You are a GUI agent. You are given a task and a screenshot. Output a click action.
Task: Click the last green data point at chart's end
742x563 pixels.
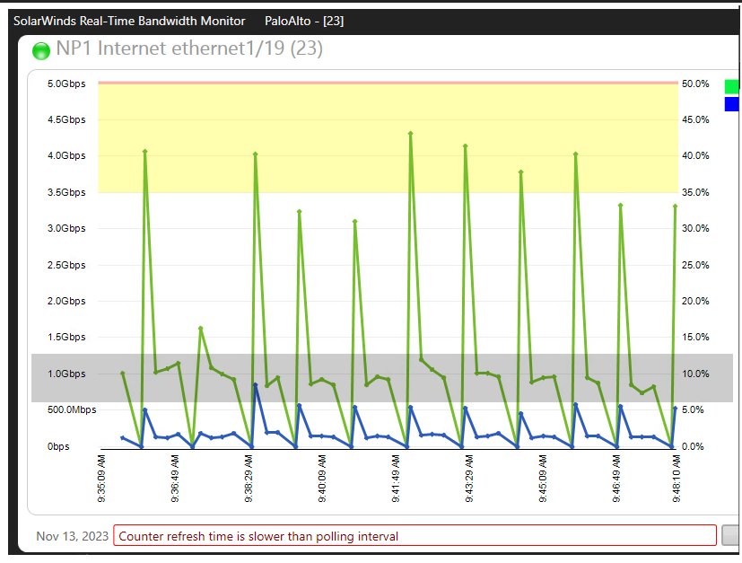point(676,206)
